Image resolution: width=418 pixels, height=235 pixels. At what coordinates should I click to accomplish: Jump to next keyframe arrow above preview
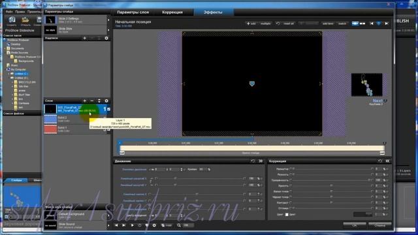point(387,23)
